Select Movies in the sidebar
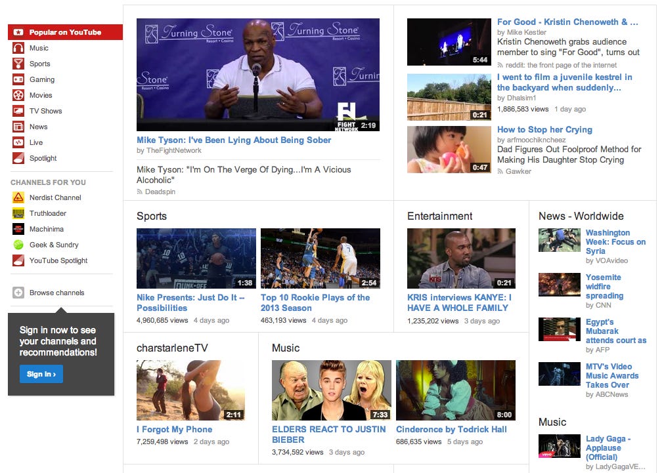The width and height of the screenshot is (664, 473). pos(41,95)
